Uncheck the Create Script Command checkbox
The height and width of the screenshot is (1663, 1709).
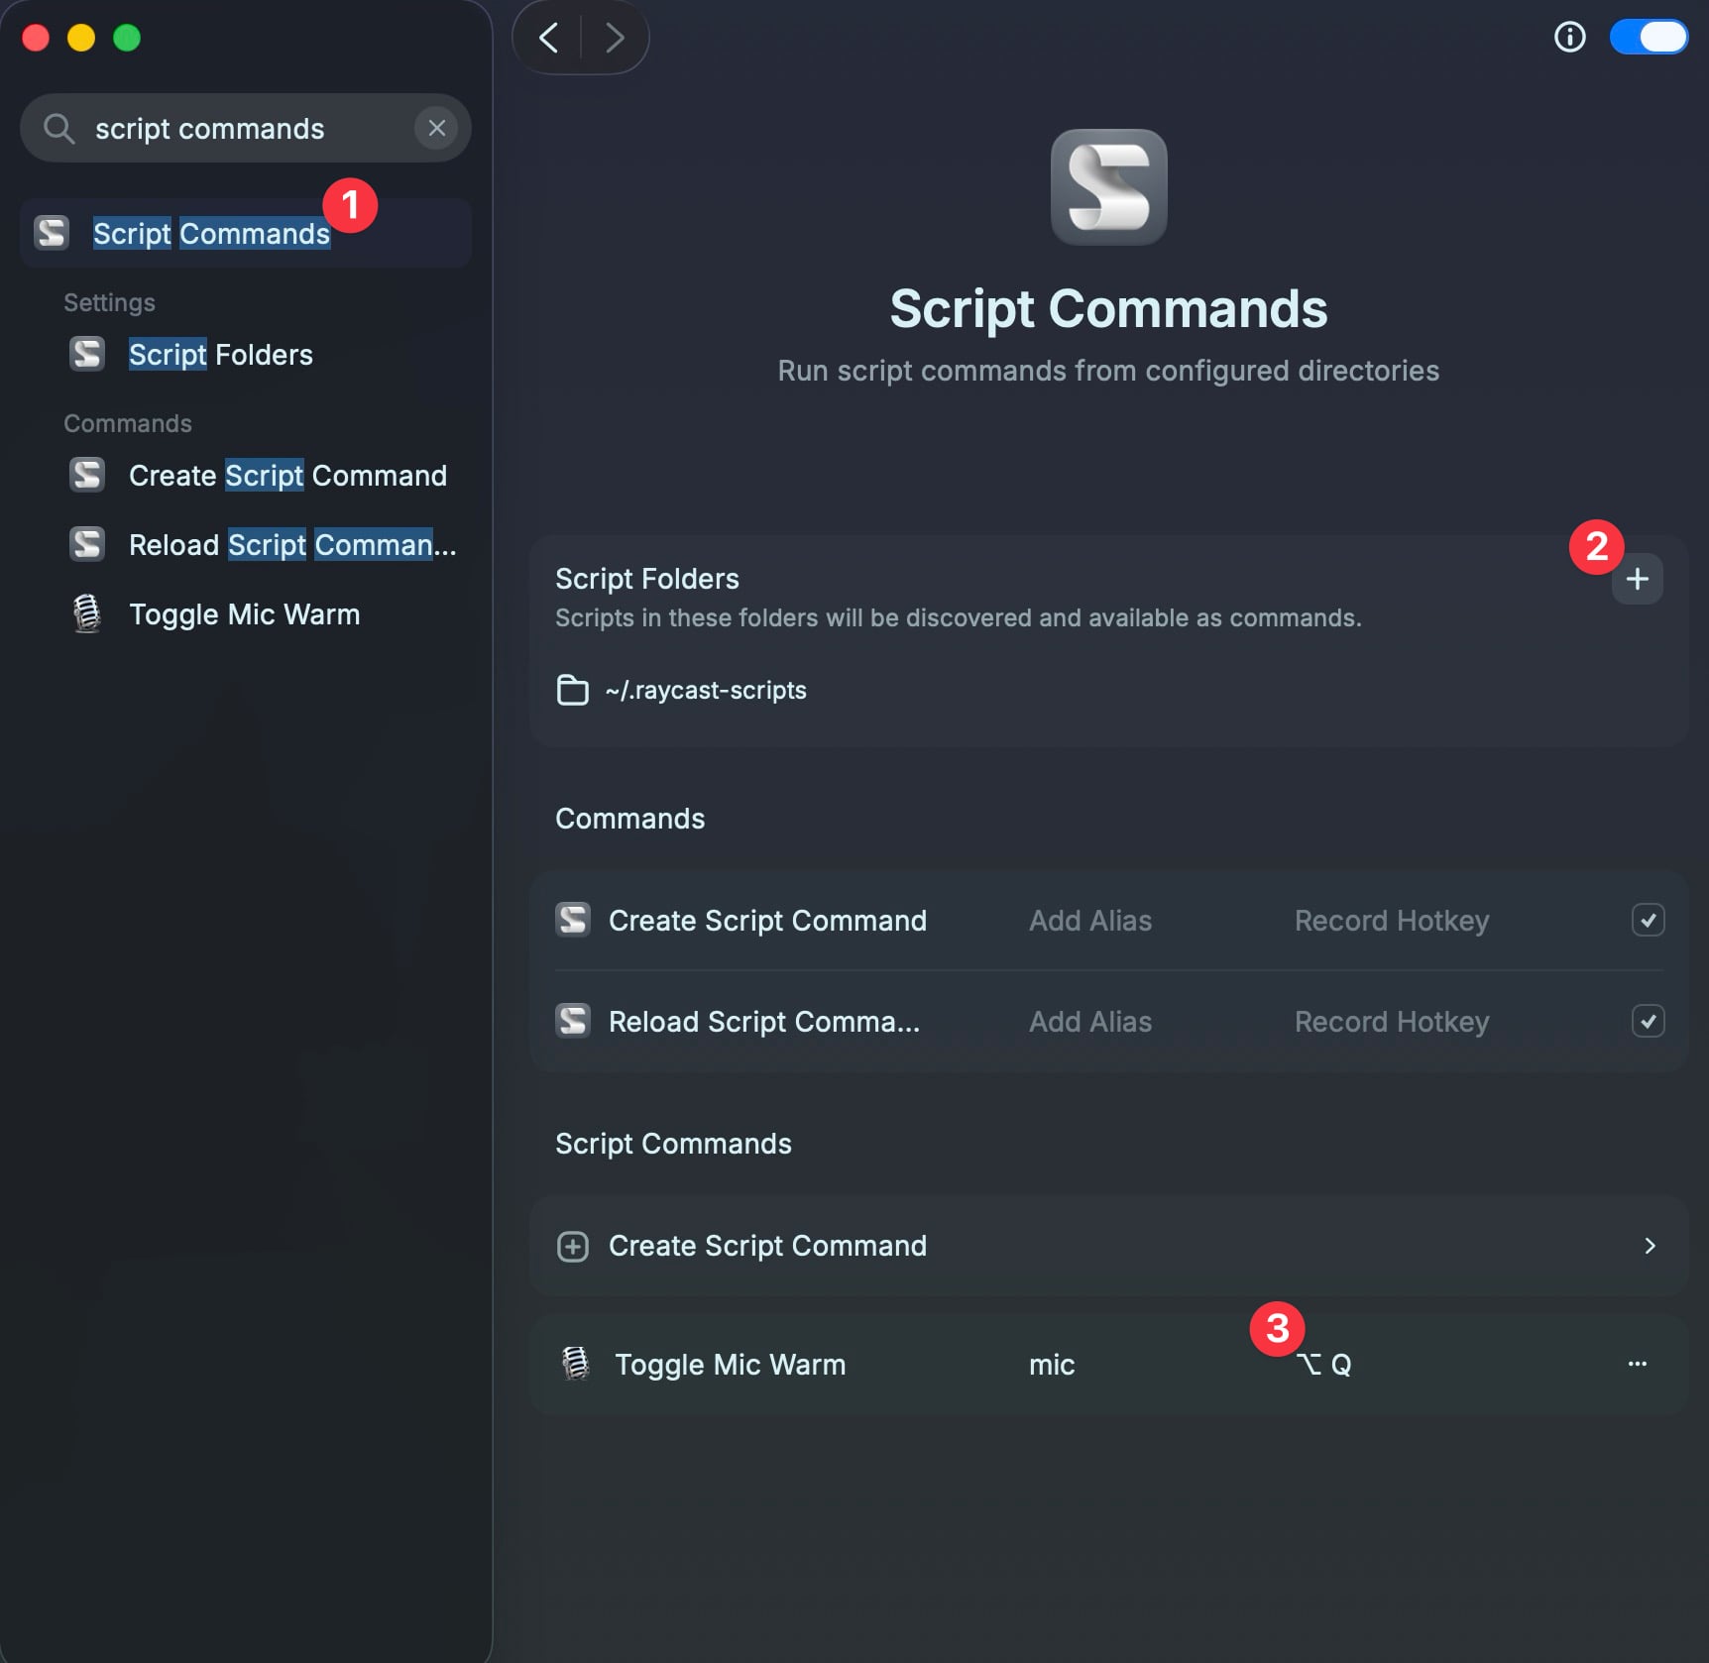click(x=1648, y=920)
